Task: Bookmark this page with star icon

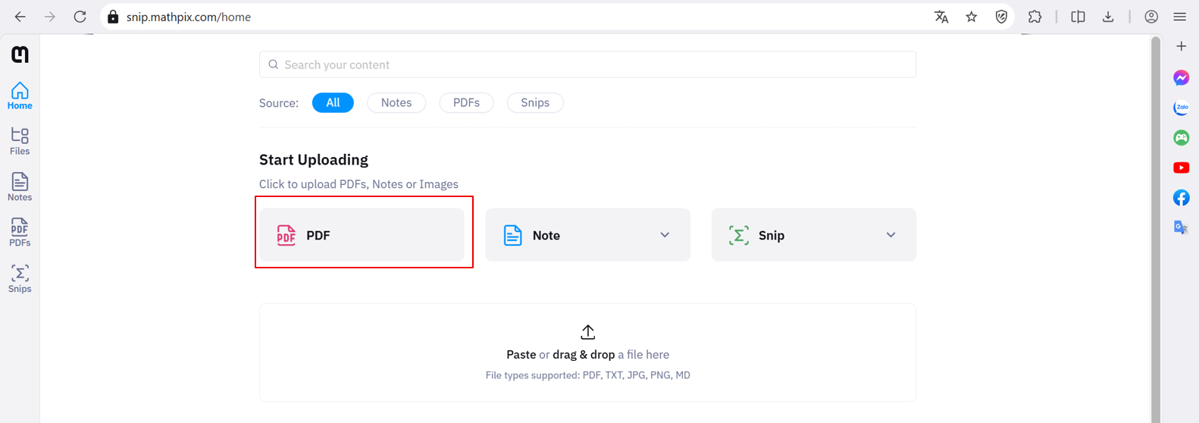Action: tap(971, 17)
